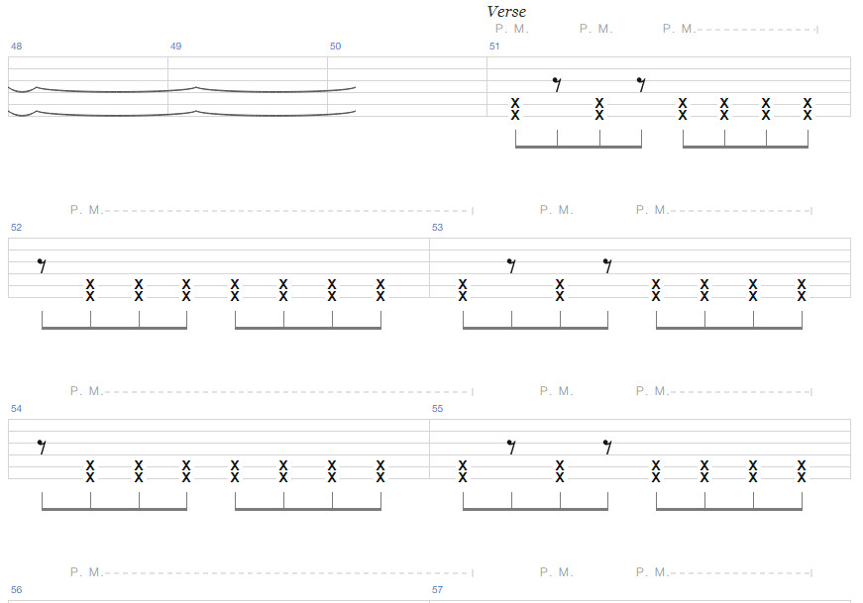Screen dimensions: 863x603
Task: Select the eighth rest starting measure 52
Action: point(42,265)
